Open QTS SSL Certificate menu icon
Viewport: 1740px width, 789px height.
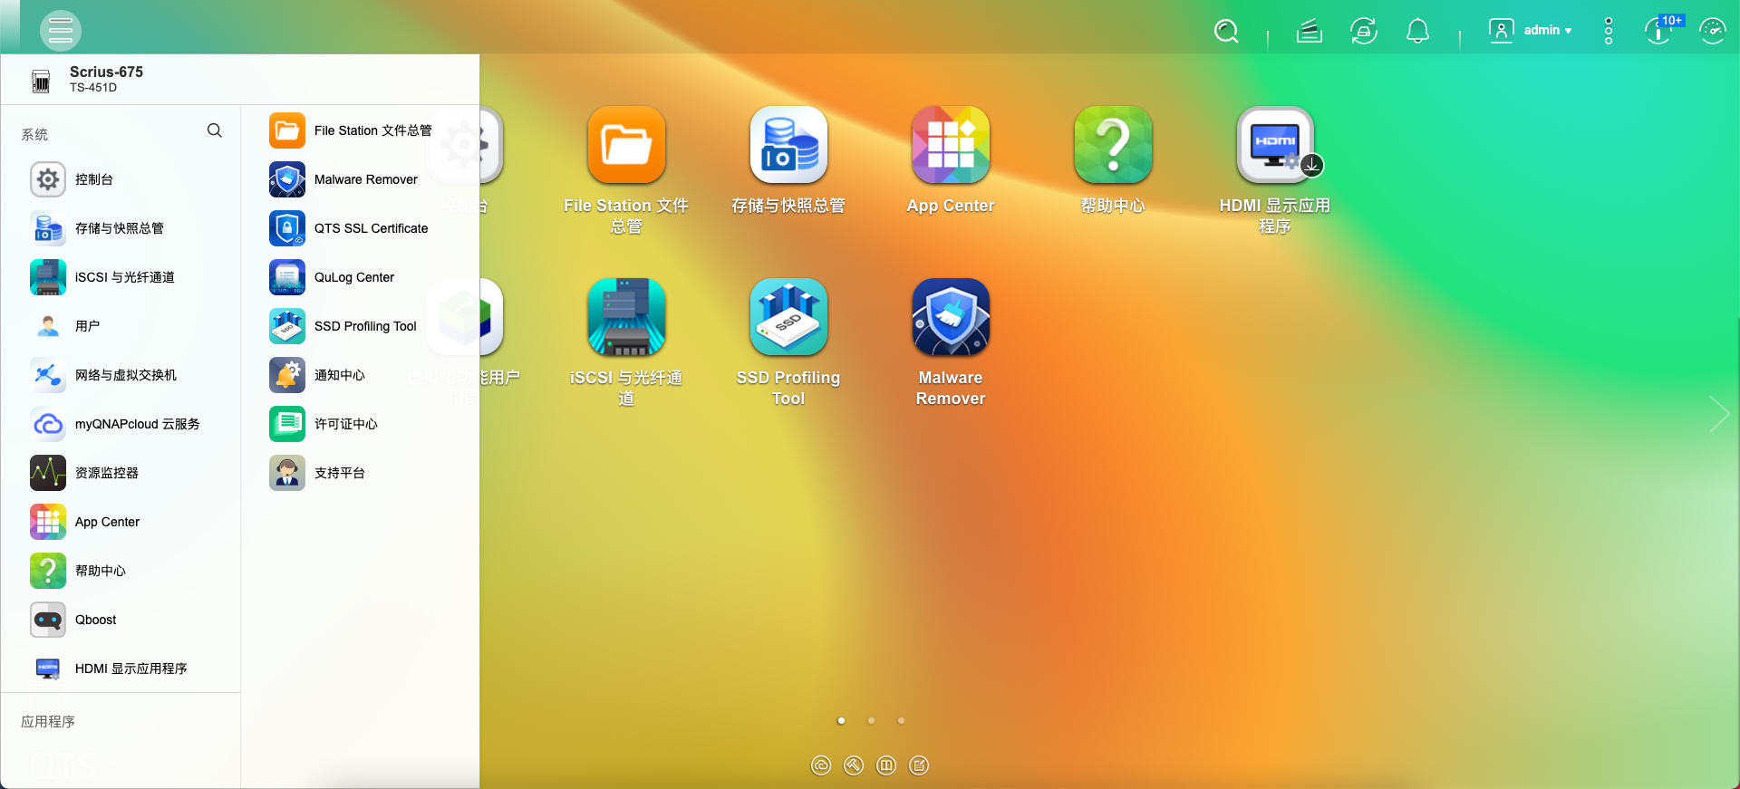[x=287, y=228]
